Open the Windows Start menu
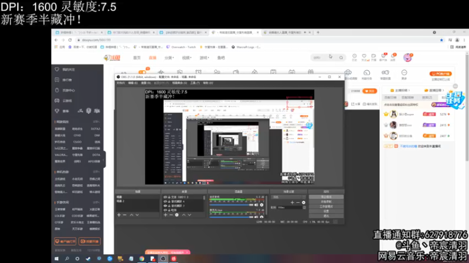The height and width of the screenshot is (263, 469). [56, 258]
